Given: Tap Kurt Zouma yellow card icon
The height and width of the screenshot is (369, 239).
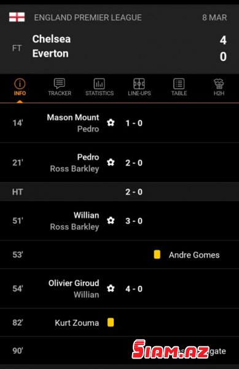Looking at the screenshot, I should tap(111, 322).
